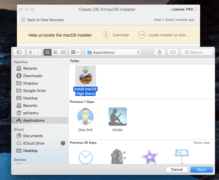Click the Download installer icon
The width and height of the screenshot is (219, 180).
(x=106, y=35)
